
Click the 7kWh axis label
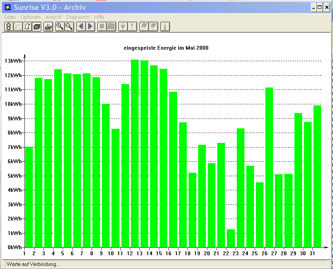(15, 147)
